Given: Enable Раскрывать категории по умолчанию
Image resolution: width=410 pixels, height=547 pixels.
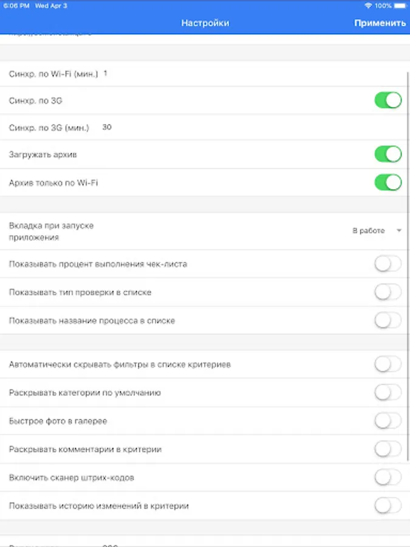Looking at the screenshot, I should pos(388,393).
